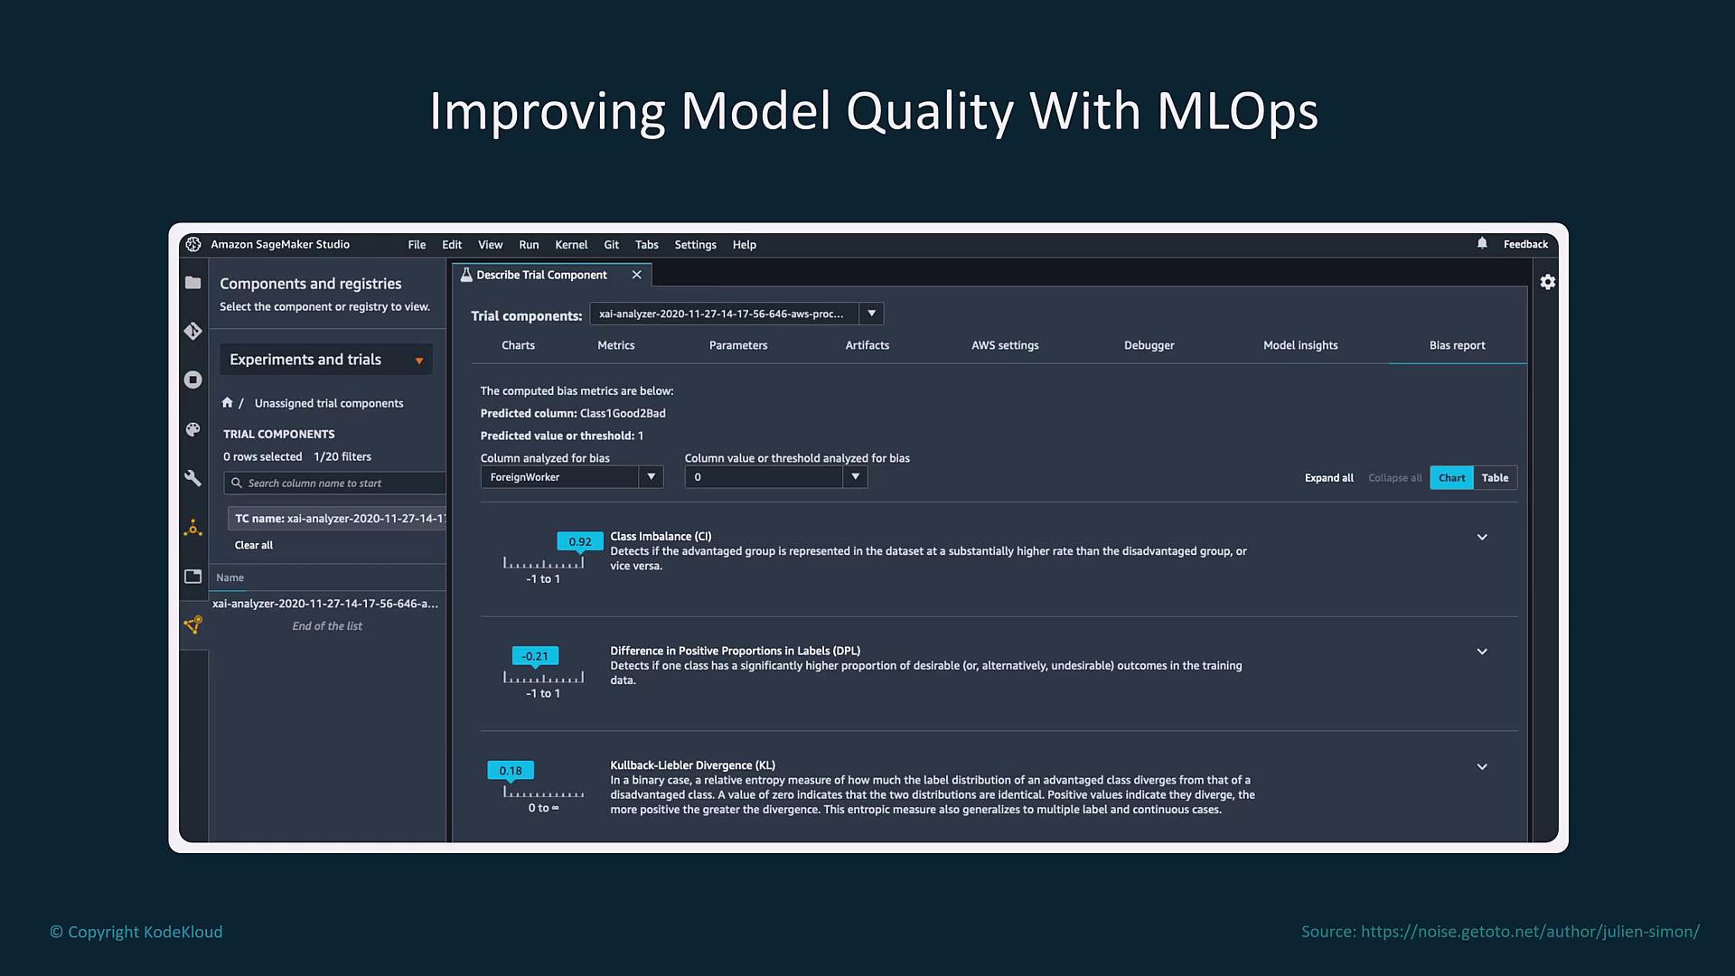
Task: Click the Class Imbalance 0.92 scale marker
Action: (579, 542)
